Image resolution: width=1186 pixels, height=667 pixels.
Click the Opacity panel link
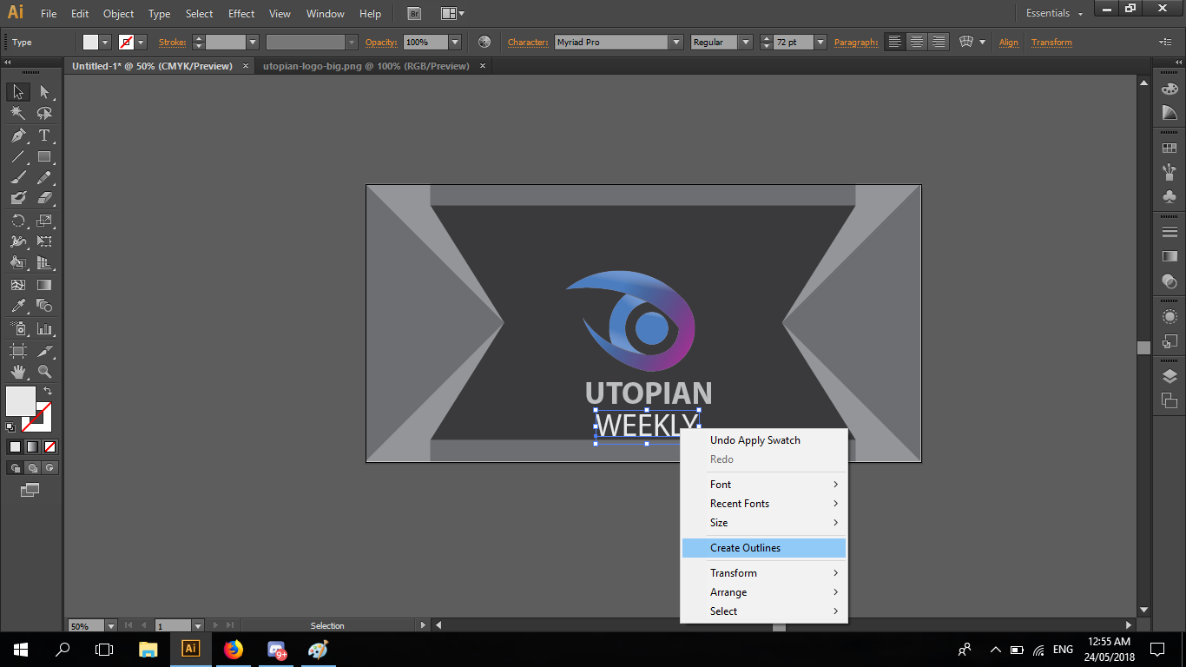[381, 42]
